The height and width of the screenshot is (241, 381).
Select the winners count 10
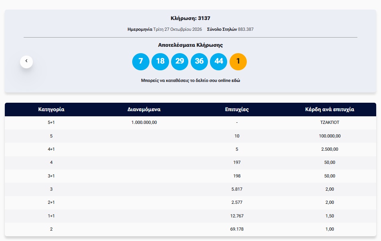tap(237, 136)
